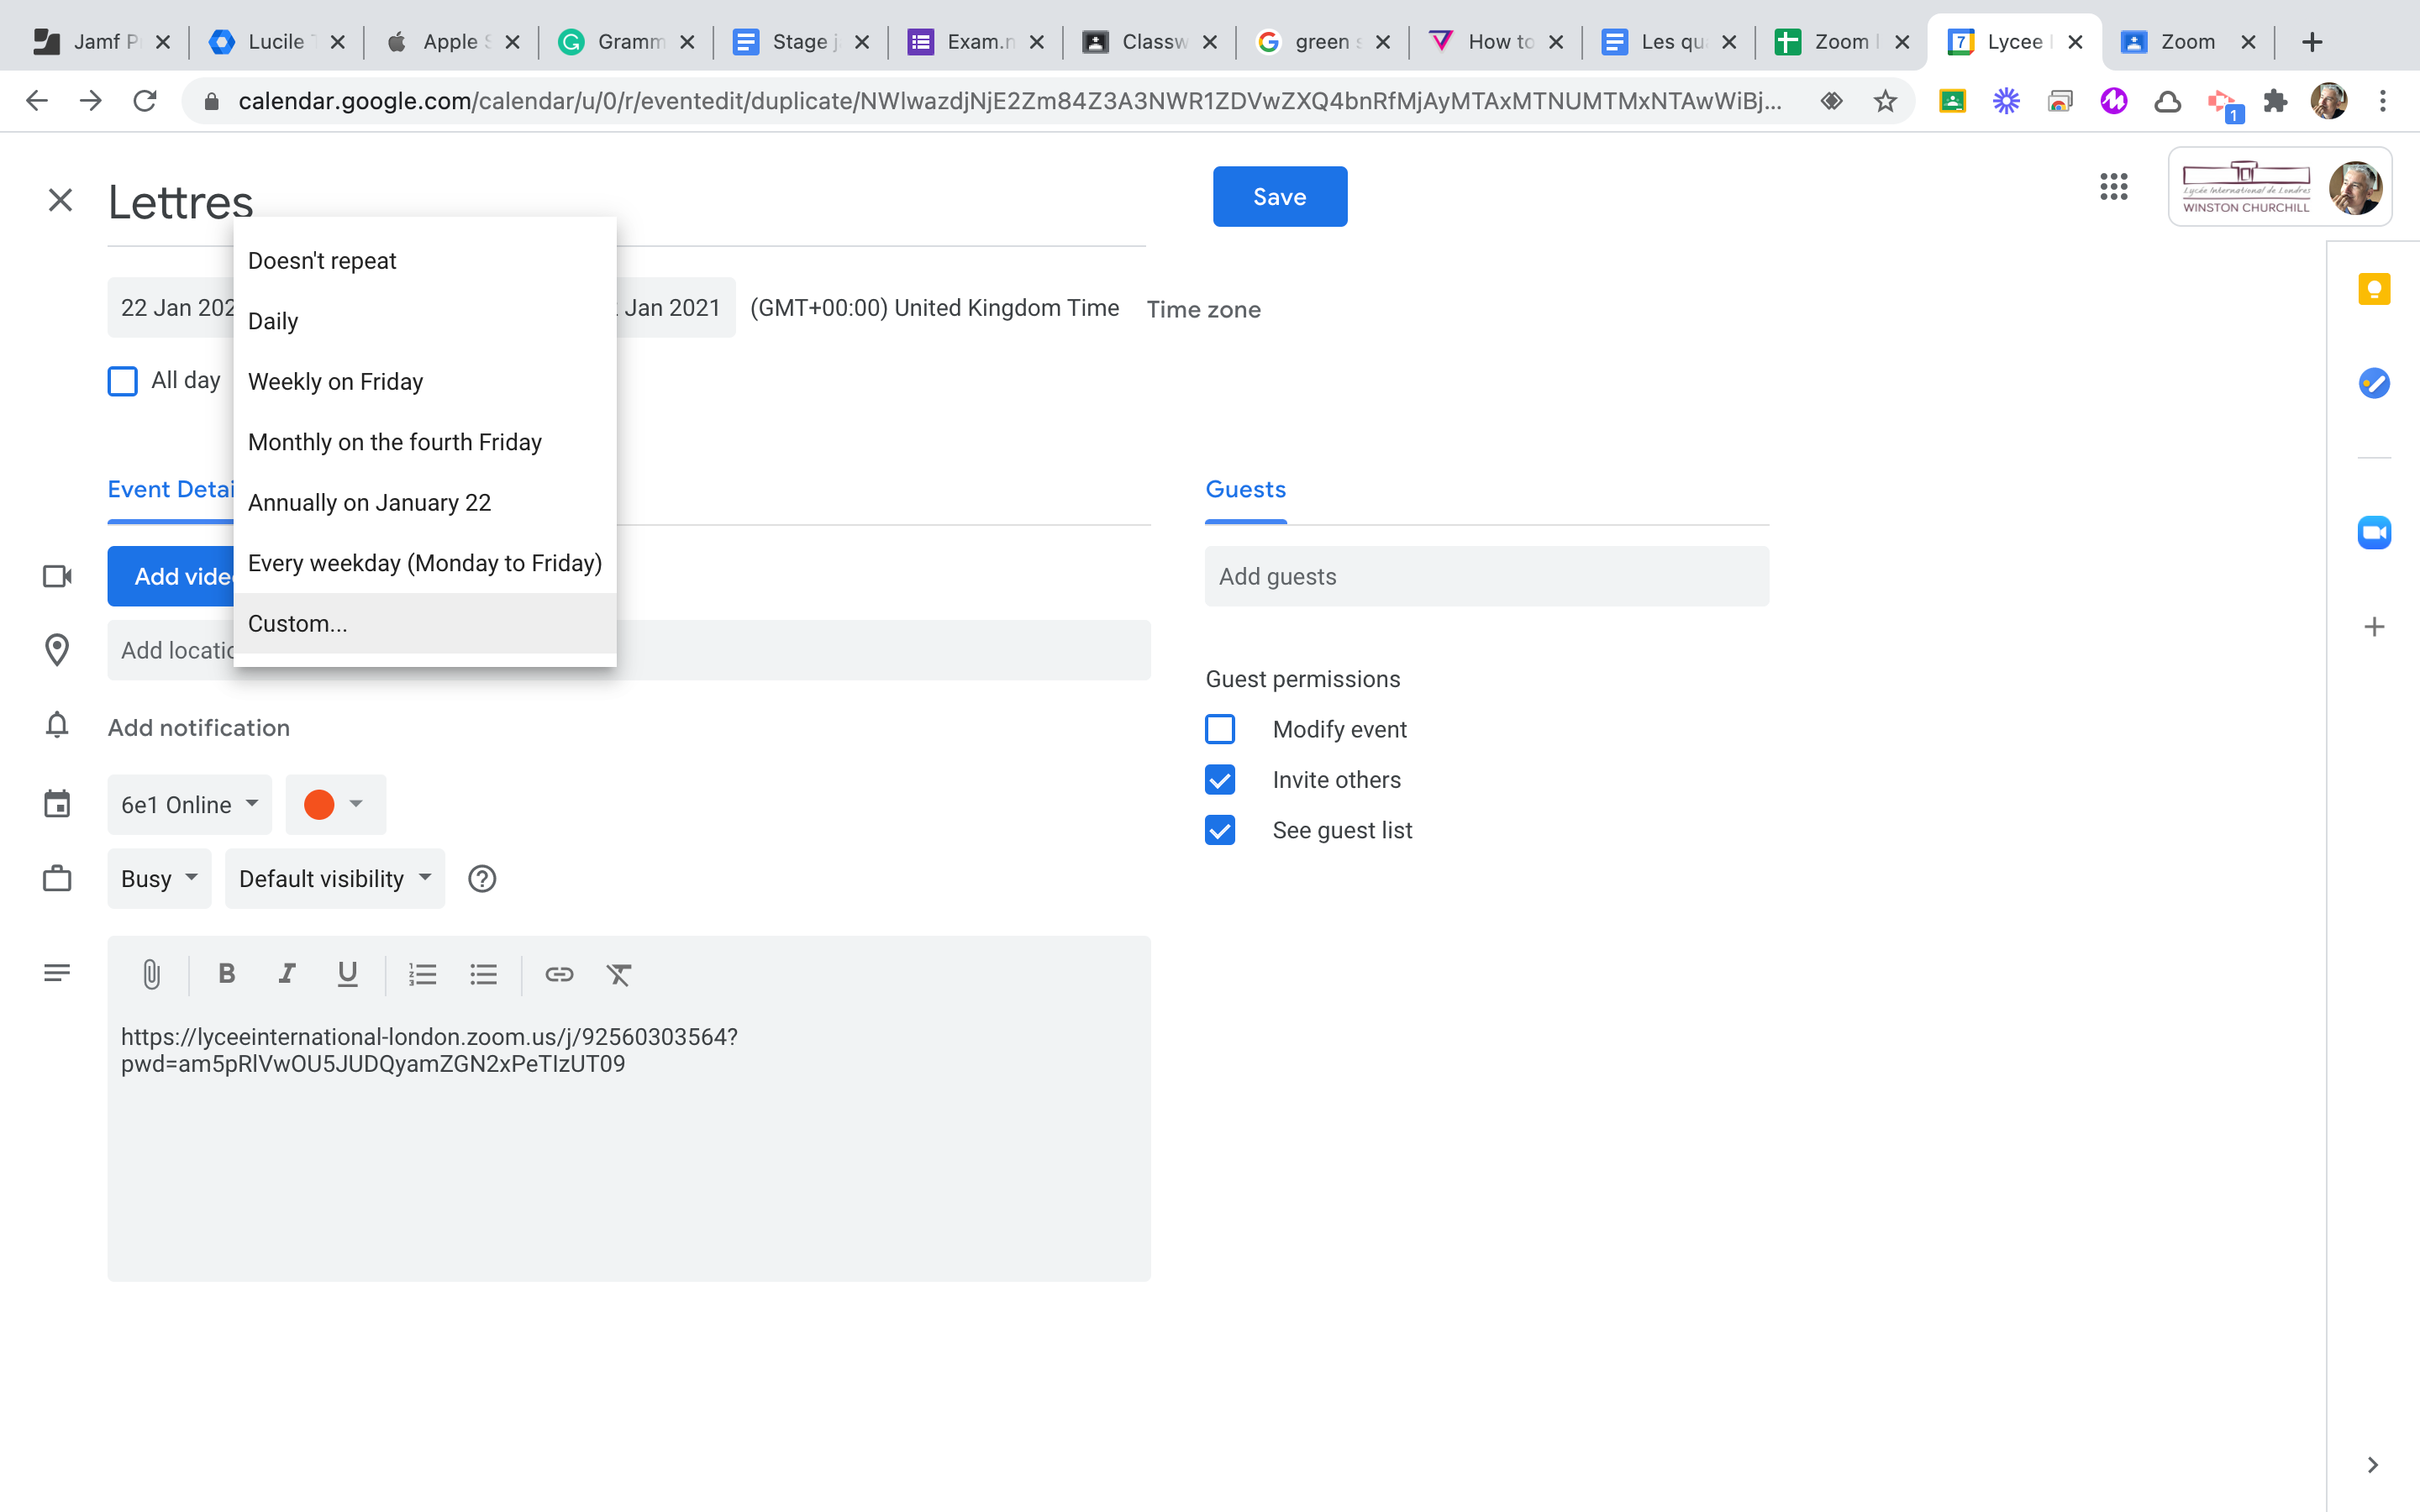Expand the 6e1 Online calendar dropdown
The width and height of the screenshot is (2420, 1512).
pyautogui.click(x=189, y=805)
